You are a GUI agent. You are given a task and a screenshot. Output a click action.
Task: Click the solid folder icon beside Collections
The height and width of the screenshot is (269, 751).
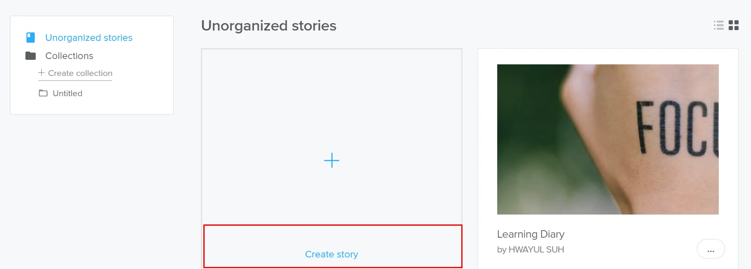pos(31,56)
